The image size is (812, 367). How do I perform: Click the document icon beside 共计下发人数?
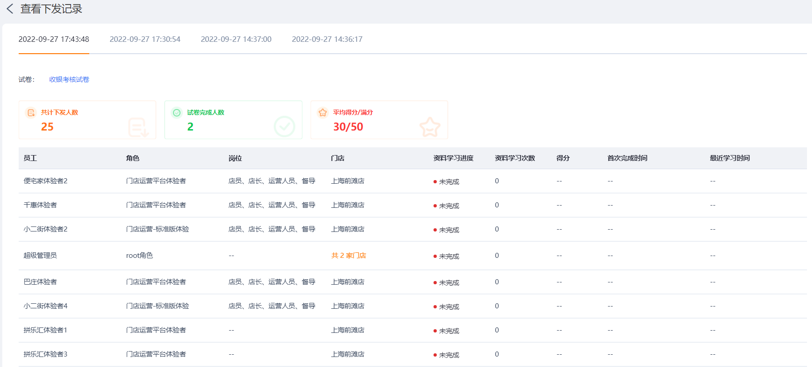coord(31,113)
